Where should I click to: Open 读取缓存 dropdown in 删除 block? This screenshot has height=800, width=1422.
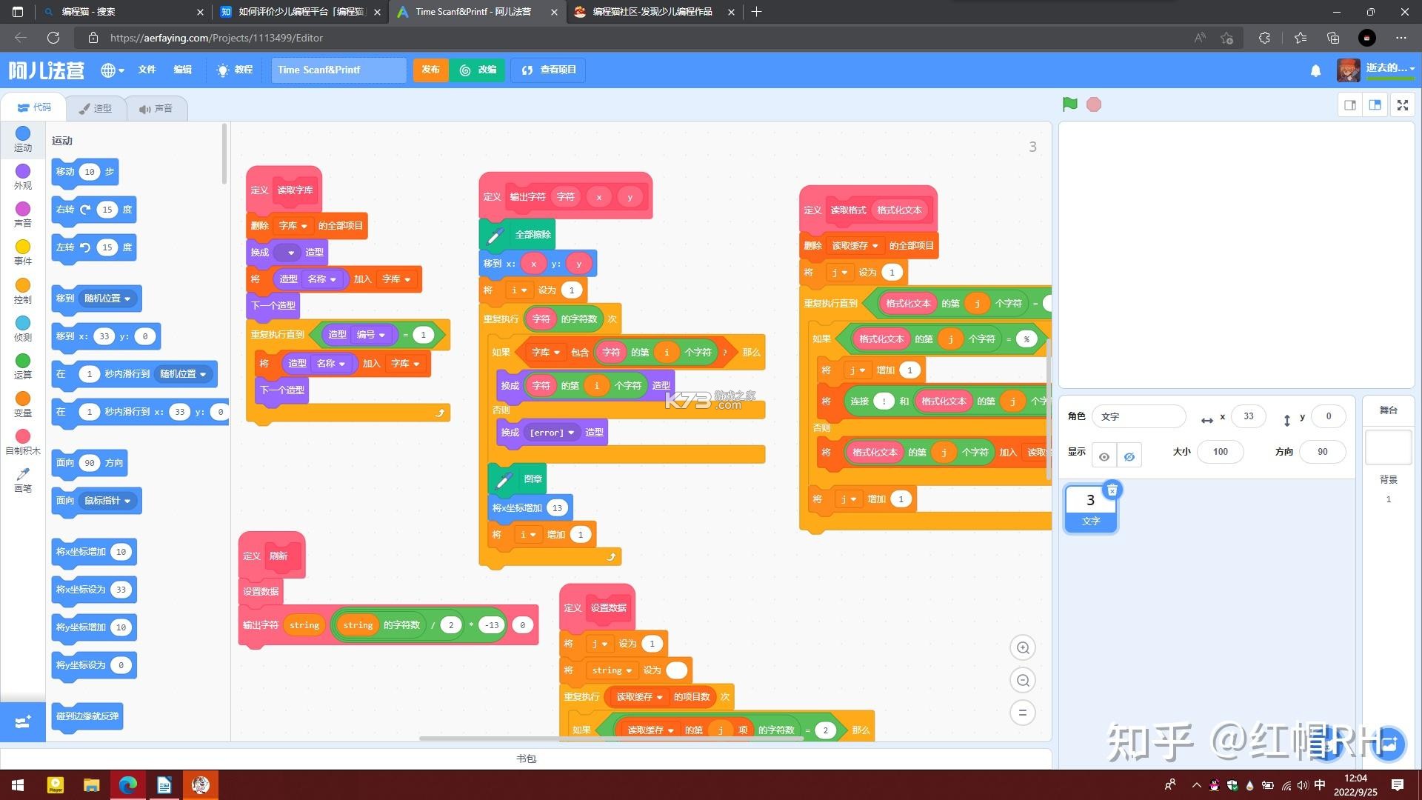(x=855, y=246)
